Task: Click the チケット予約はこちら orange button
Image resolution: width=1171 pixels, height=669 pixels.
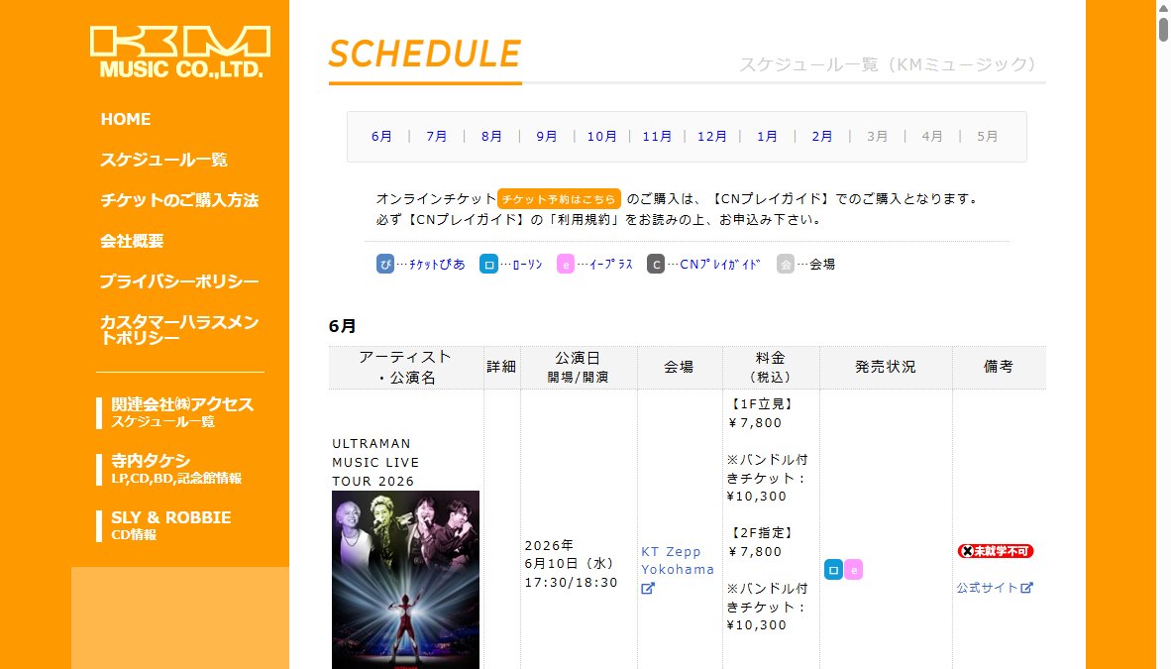Action: (x=560, y=199)
